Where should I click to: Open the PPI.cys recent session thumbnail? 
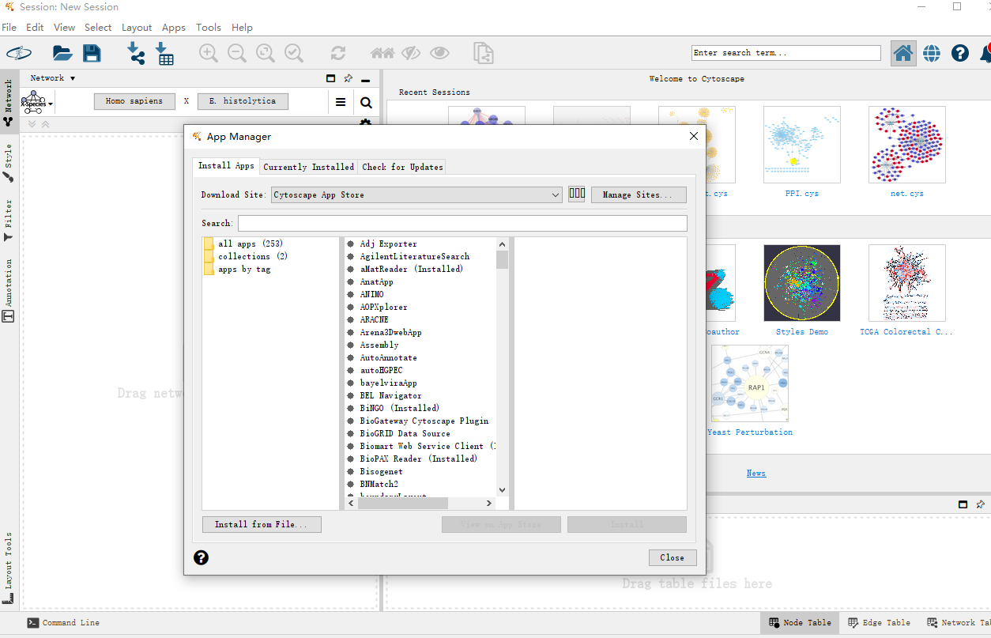pos(801,145)
